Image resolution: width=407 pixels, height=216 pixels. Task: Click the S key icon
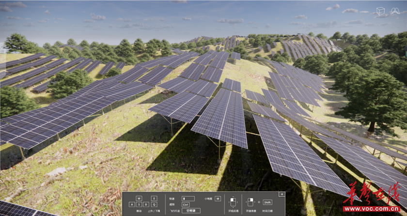pyautogui.click(x=139, y=204)
